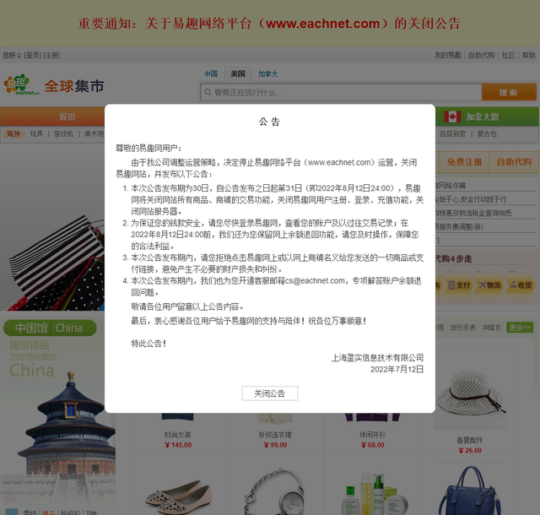This screenshot has width=540, height=515.
Task: Open 社区 link in top bar
Action: [x=508, y=55]
